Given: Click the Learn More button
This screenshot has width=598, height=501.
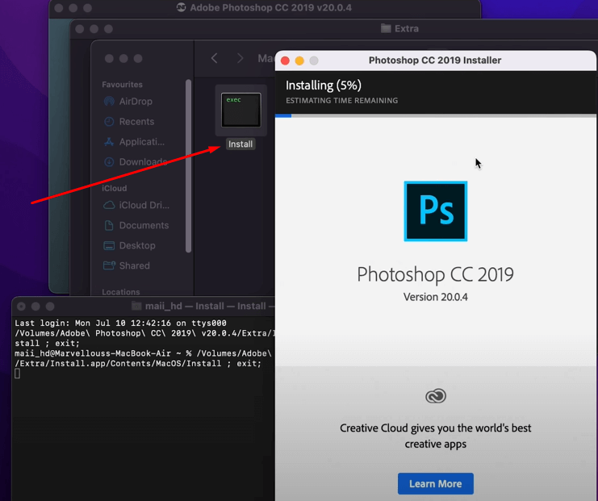Looking at the screenshot, I should (x=436, y=484).
